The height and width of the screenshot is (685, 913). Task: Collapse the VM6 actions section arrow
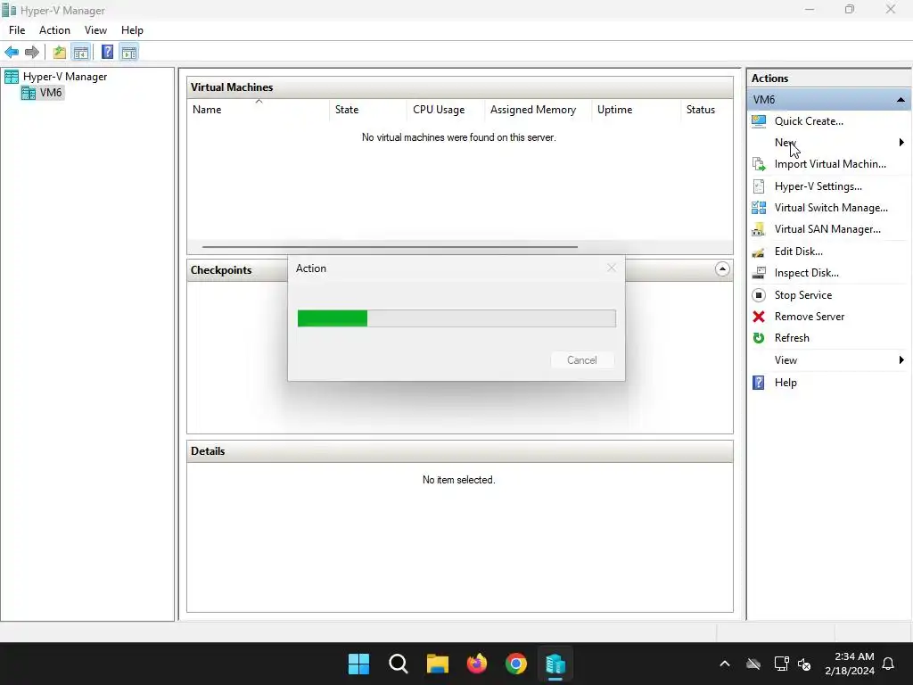pyautogui.click(x=901, y=100)
